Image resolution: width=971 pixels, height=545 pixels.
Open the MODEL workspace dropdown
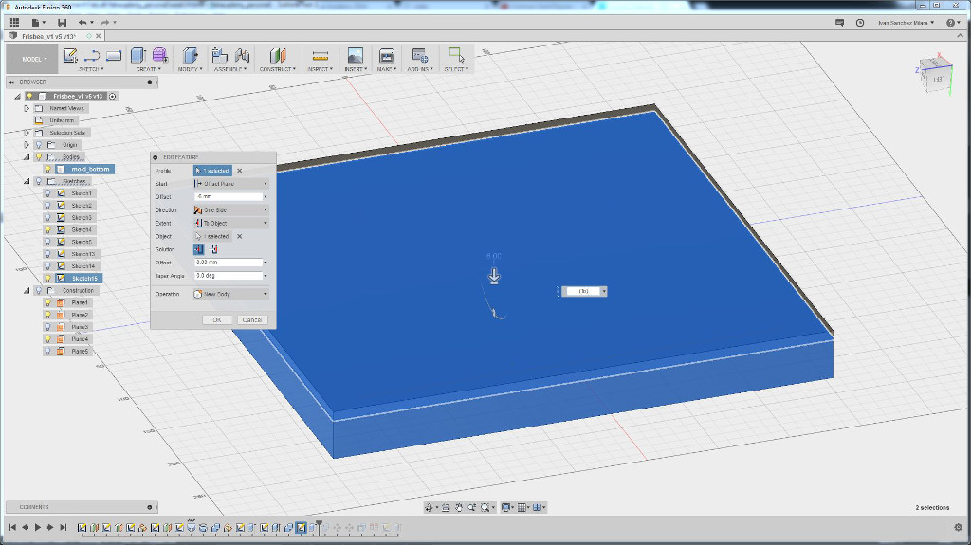(x=32, y=60)
